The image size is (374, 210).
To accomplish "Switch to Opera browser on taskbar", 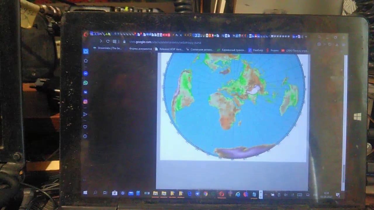I will 222,194.
